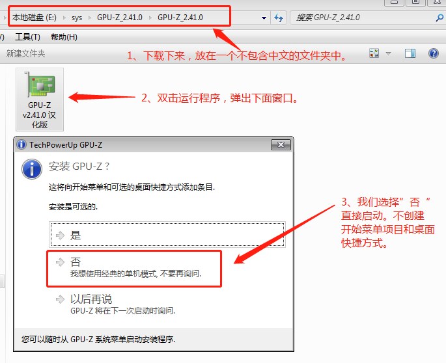The image size is (446, 363).
Task: Expand the view options dropdown arrow
Action: pos(388,53)
